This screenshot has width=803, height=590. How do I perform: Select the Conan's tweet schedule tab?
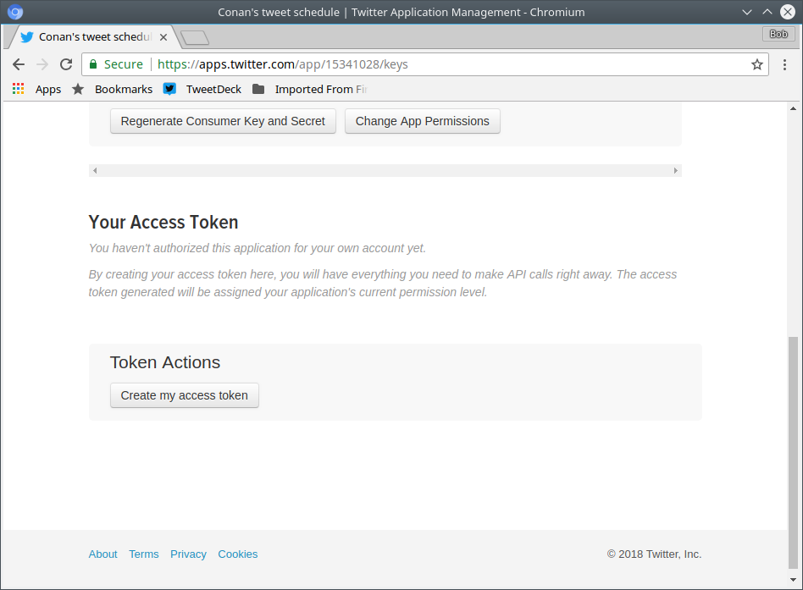point(95,37)
